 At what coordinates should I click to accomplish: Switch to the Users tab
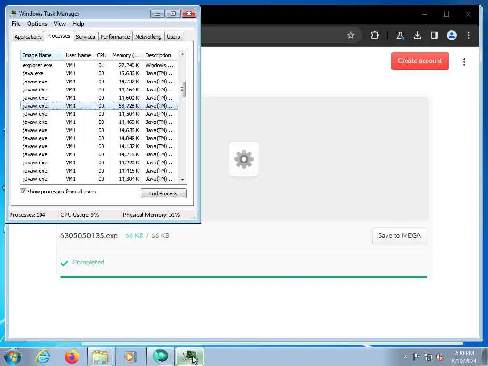tap(173, 36)
